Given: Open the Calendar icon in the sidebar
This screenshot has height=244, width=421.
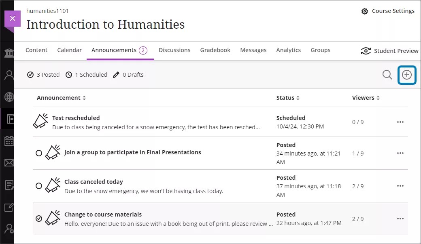Looking at the screenshot, I should [x=9, y=141].
